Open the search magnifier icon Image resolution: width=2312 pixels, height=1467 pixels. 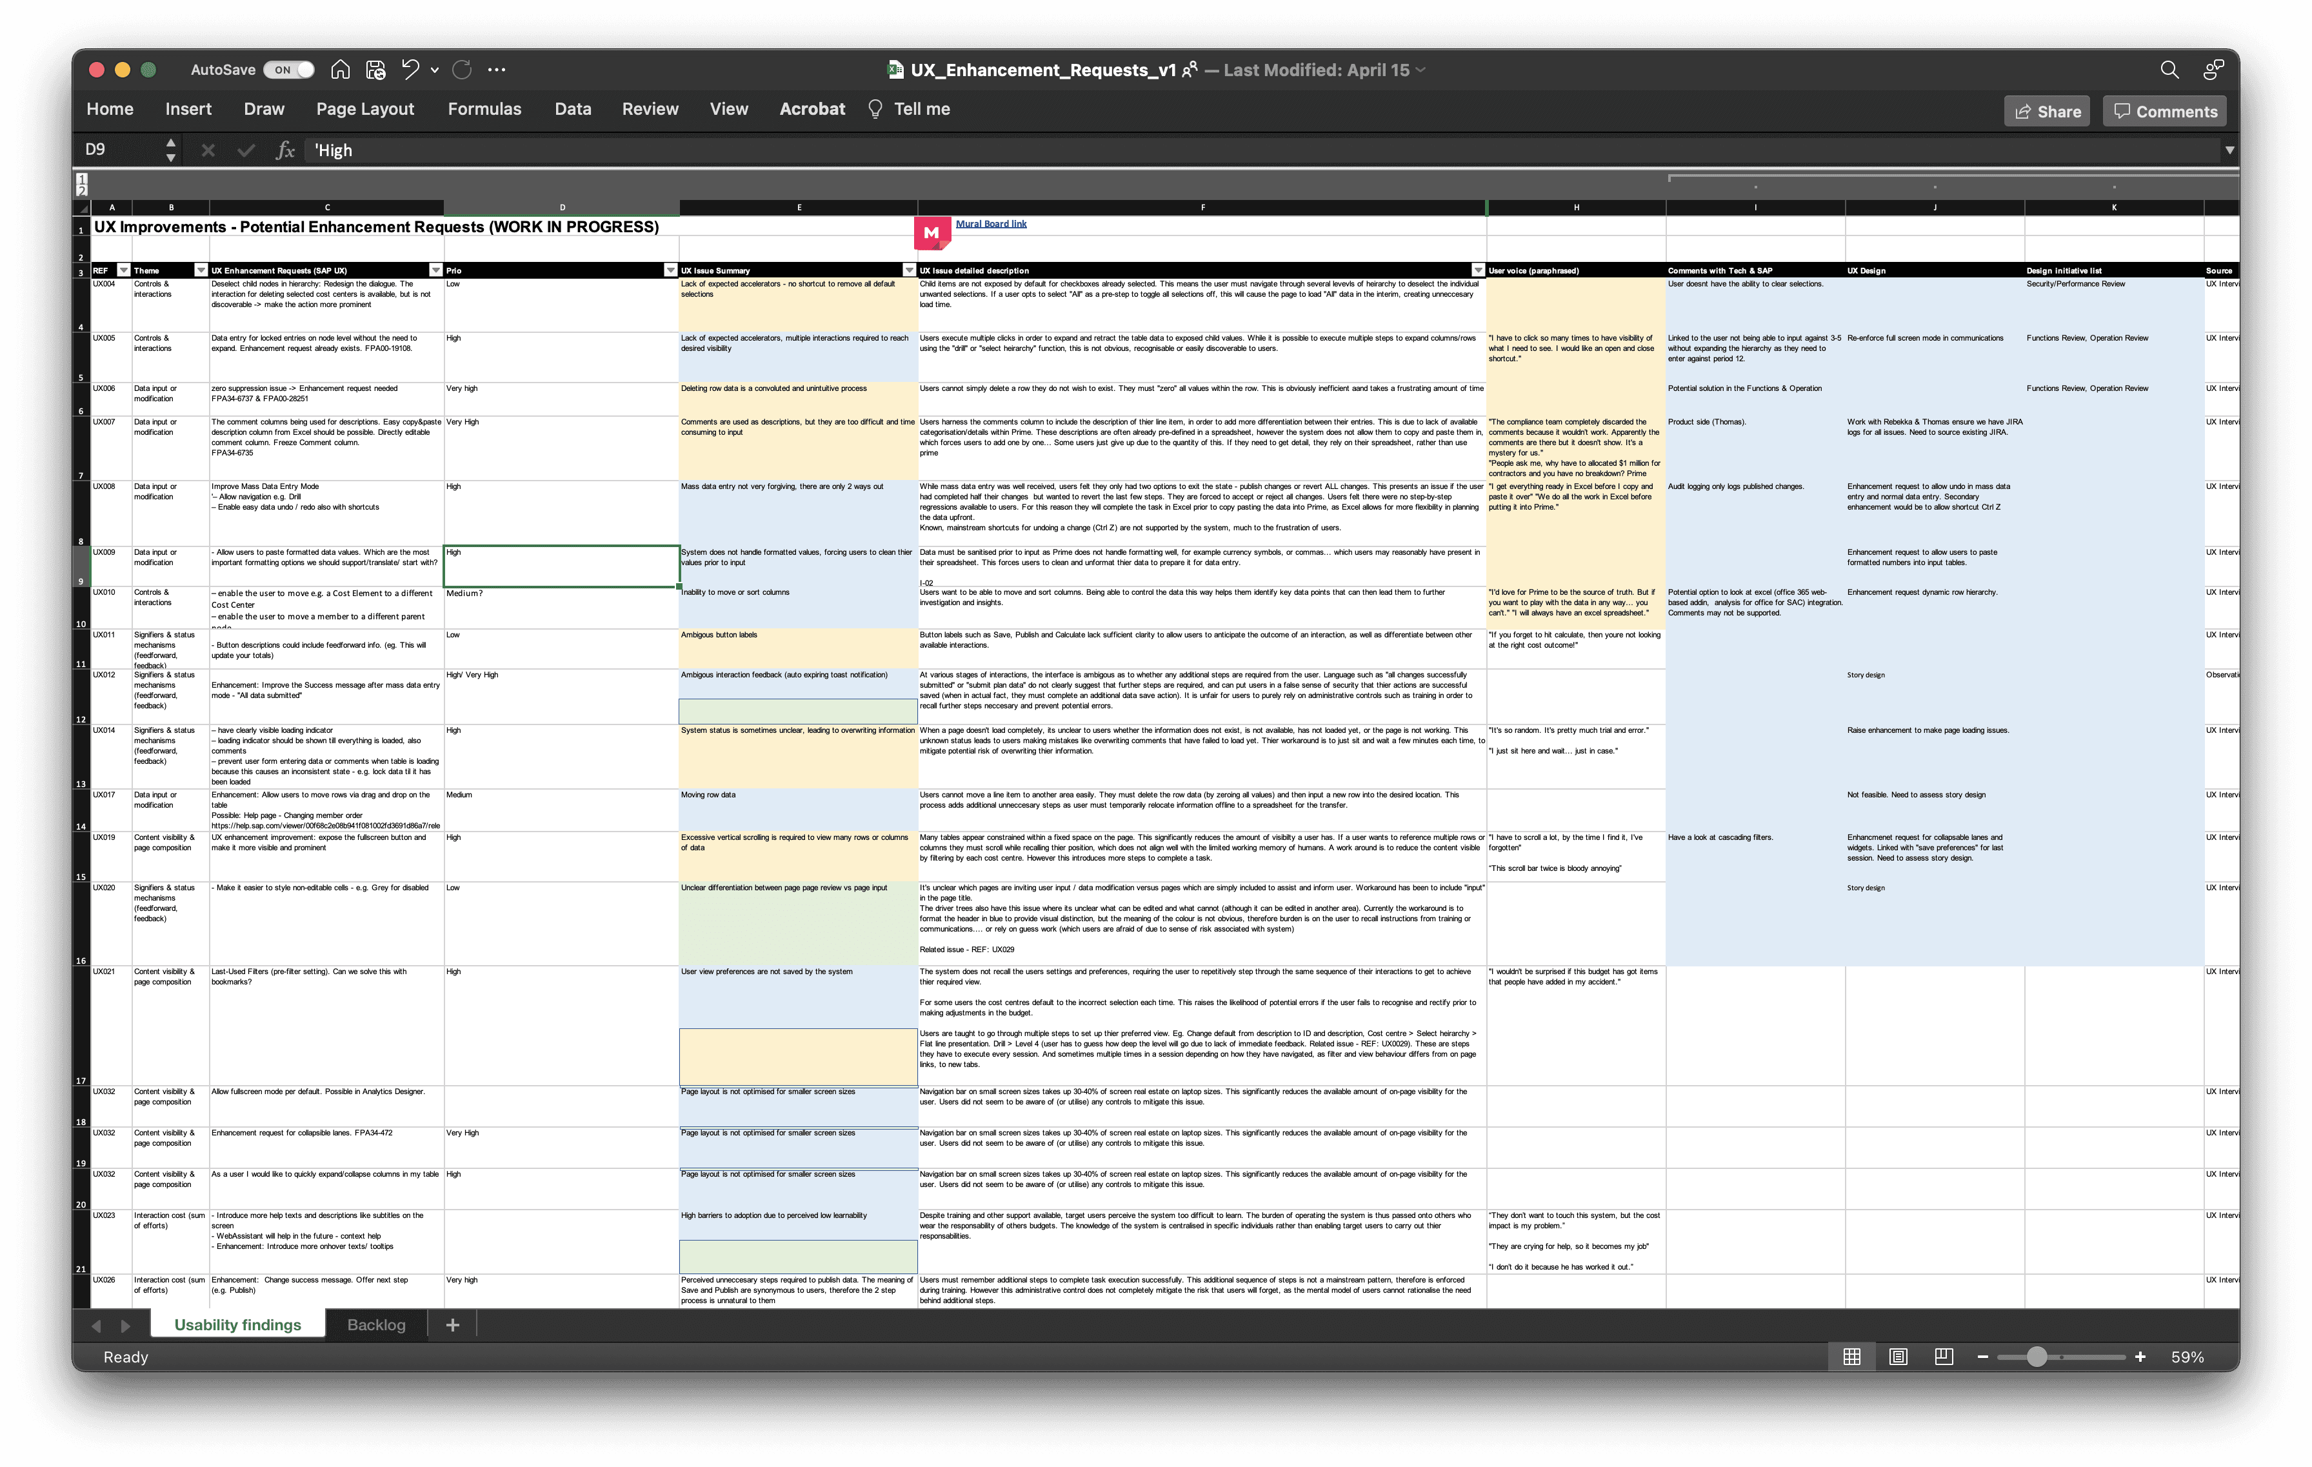click(2169, 70)
